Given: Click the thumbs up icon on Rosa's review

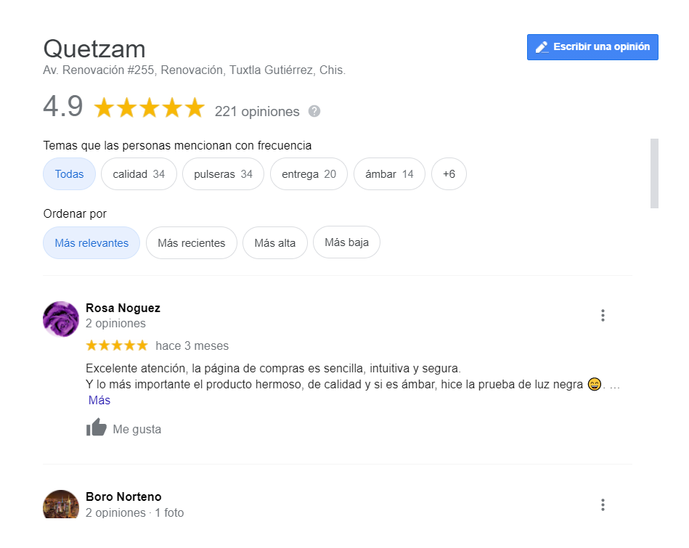Looking at the screenshot, I should [97, 428].
